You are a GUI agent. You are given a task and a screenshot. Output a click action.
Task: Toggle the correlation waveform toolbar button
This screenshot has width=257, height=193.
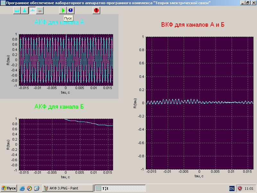tap(32, 11)
